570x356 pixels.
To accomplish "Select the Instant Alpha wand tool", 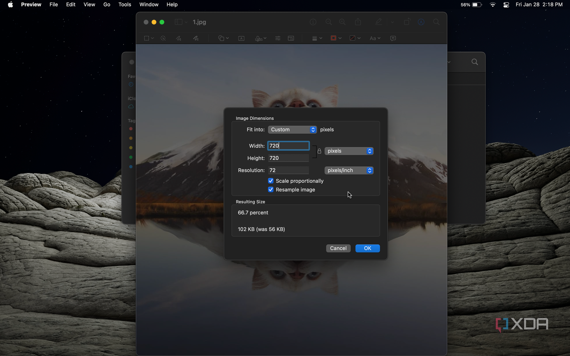I will pyautogui.click(x=163, y=38).
